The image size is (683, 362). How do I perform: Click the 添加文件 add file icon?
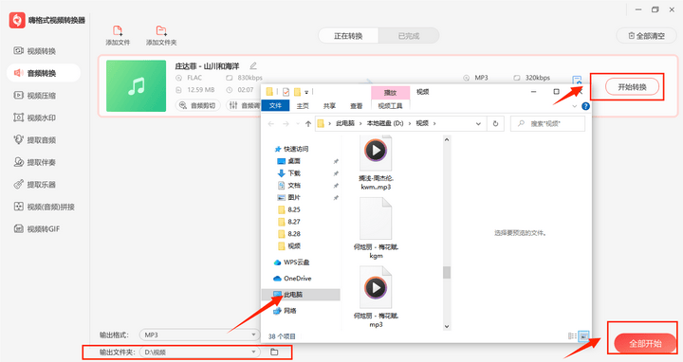[118, 31]
